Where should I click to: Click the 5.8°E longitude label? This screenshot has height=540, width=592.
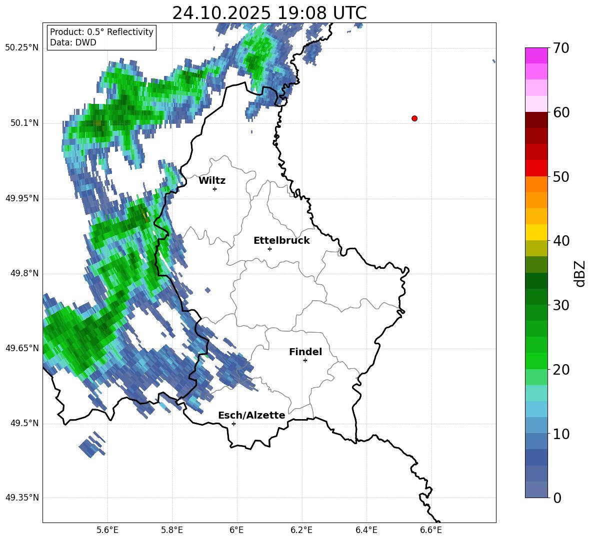click(x=172, y=530)
